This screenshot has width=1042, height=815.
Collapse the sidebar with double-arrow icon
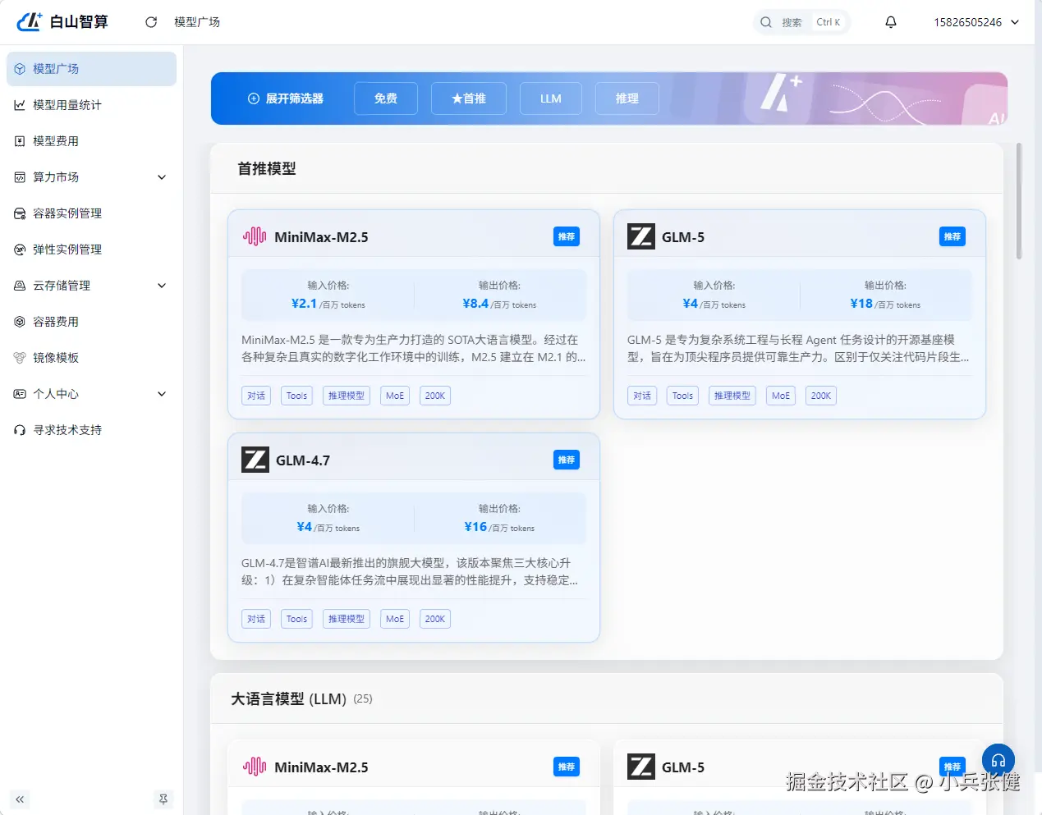click(x=20, y=799)
